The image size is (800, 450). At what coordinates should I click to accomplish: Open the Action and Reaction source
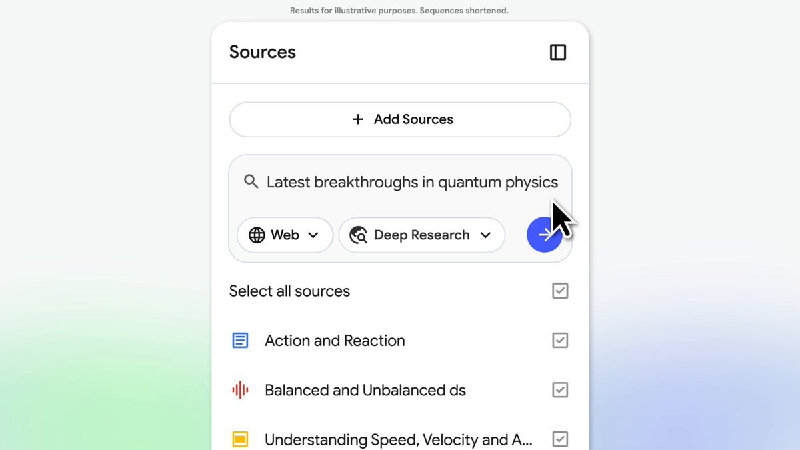335,341
